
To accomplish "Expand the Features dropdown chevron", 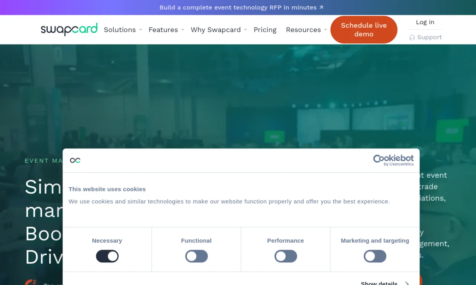I will [183, 29].
